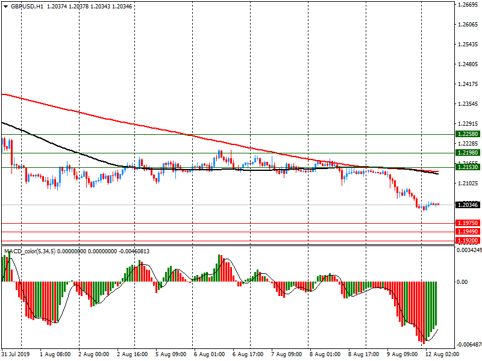Click the 6 Aug 01:00 time label
The width and height of the screenshot is (482, 361).
pos(209,354)
